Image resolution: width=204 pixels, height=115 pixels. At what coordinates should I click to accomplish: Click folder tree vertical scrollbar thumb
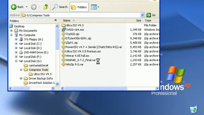57,39
